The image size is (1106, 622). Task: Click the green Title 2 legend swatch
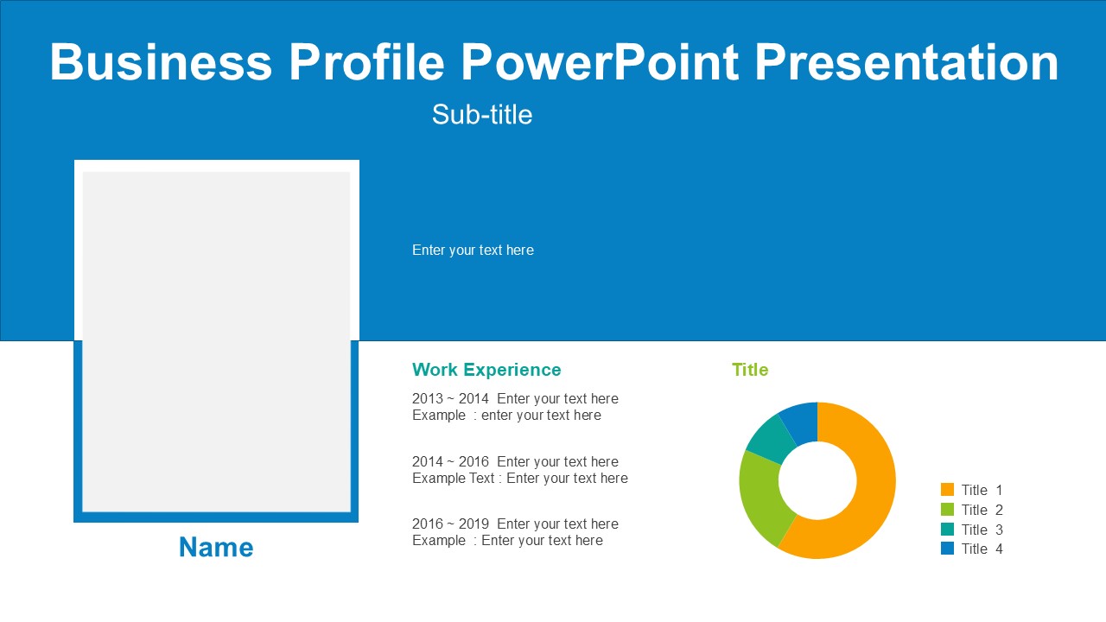947,510
